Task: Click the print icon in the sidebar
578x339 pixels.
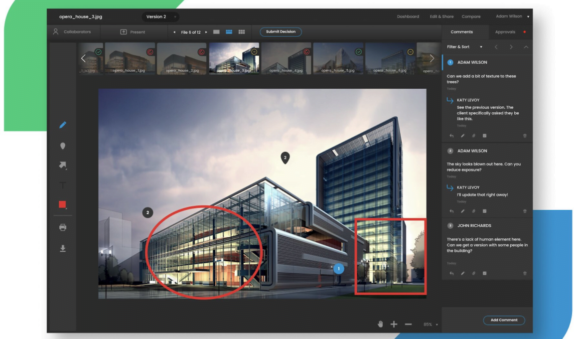Action: pyautogui.click(x=63, y=227)
